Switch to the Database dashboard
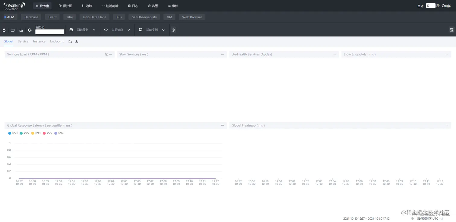Viewport: 456px width, 222px height. point(31,17)
